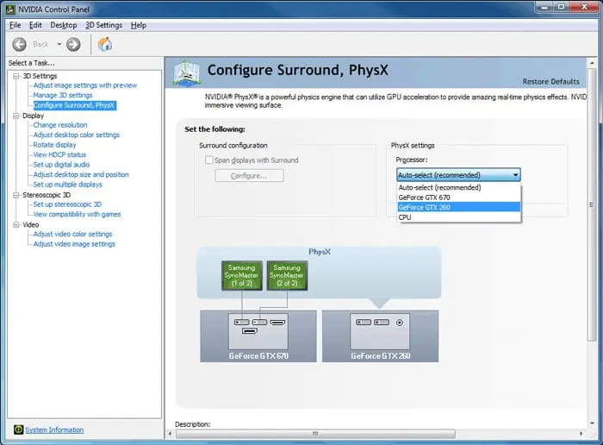Open the Desktop menu
Viewport: 603px width, 445px height.
click(63, 25)
